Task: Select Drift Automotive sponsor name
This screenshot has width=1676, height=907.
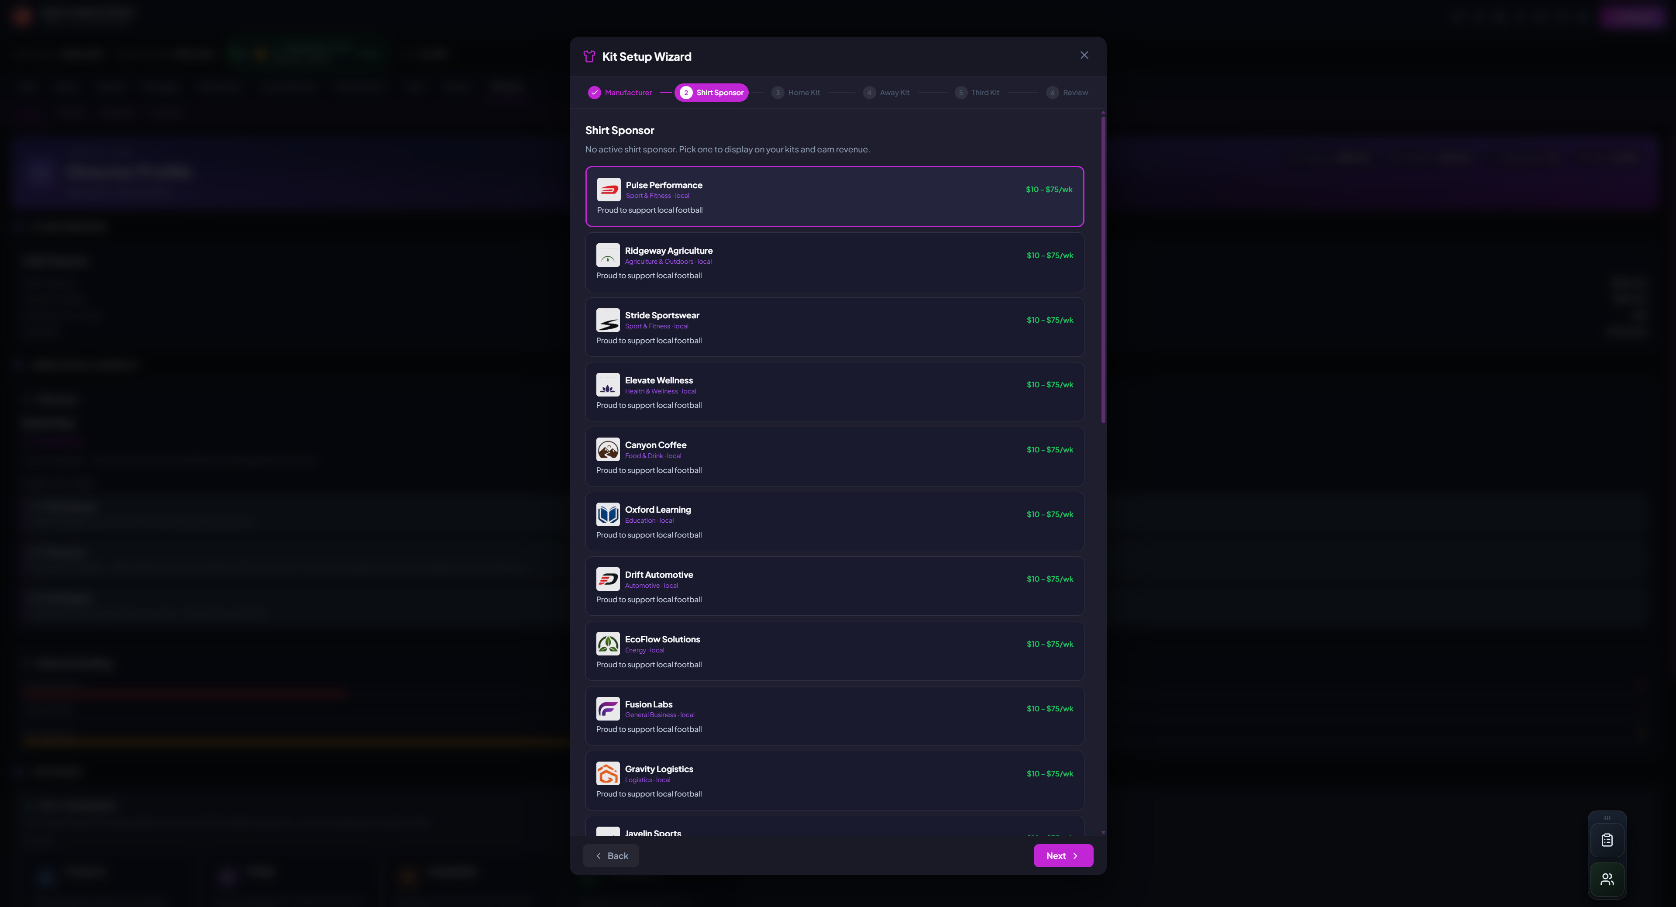Action: (x=658, y=575)
